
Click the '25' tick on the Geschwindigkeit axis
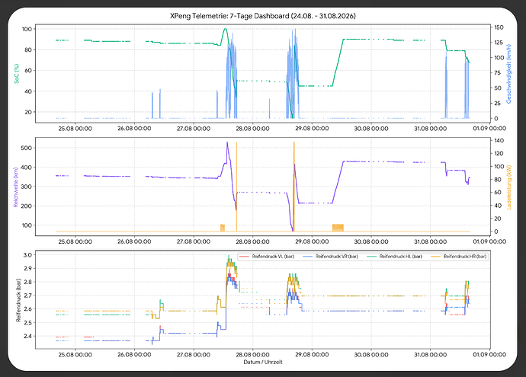tap(498, 104)
